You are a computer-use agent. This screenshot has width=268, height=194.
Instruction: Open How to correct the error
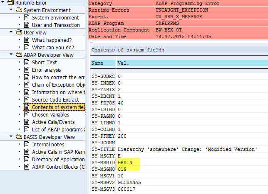click(58, 78)
